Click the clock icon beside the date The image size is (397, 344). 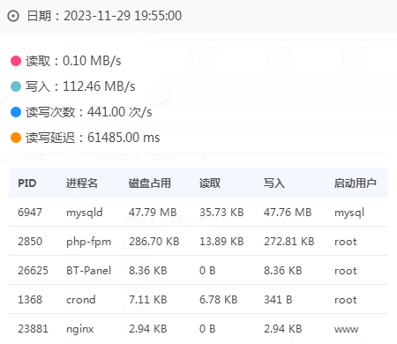13,16
